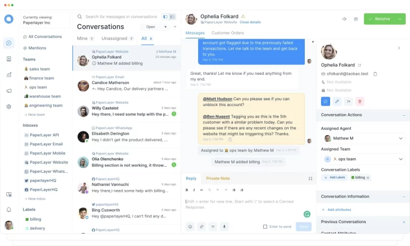
Task: Click the Add Labels button
Action: pyautogui.click(x=335, y=178)
